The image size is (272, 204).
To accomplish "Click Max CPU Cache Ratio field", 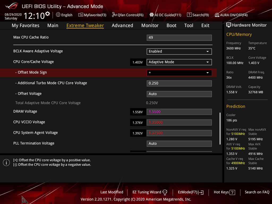I will point(179,37).
